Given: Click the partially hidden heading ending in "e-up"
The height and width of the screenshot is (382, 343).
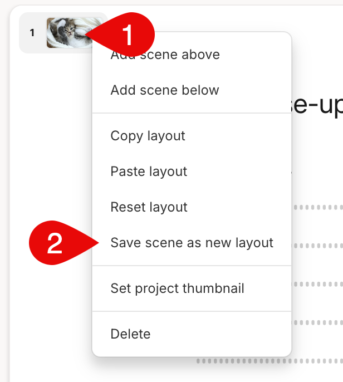Looking at the screenshot, I should click(317, 105).
